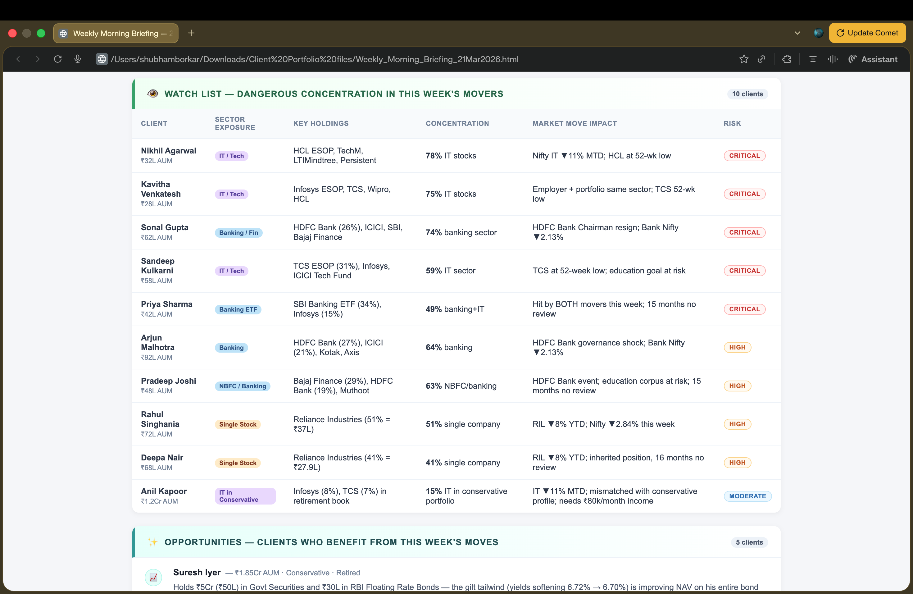The image size is (913, 594).
Task: Click the Watch List eye icon
Action: [x=153, y=94]
